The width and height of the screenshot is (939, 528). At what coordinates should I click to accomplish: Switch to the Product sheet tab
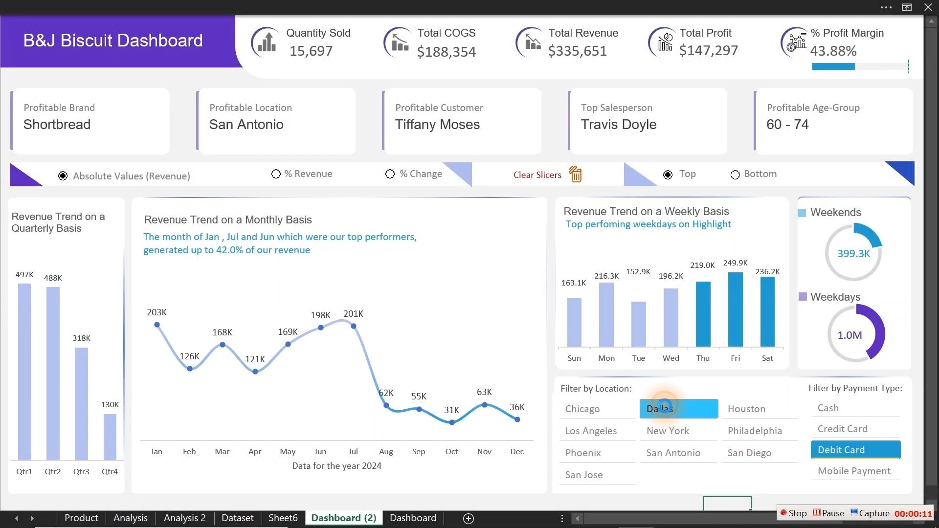coord(81,518)
